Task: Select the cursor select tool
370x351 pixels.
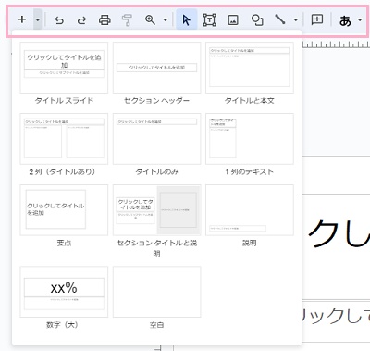Action: pyautogui.click(x=186, y=19)
